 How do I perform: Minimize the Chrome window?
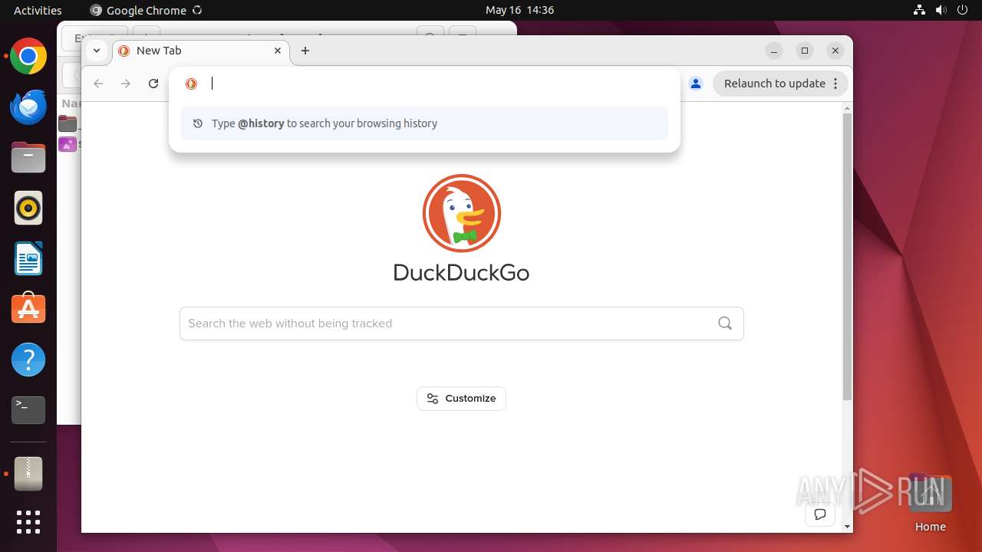(x=774, y=51)
